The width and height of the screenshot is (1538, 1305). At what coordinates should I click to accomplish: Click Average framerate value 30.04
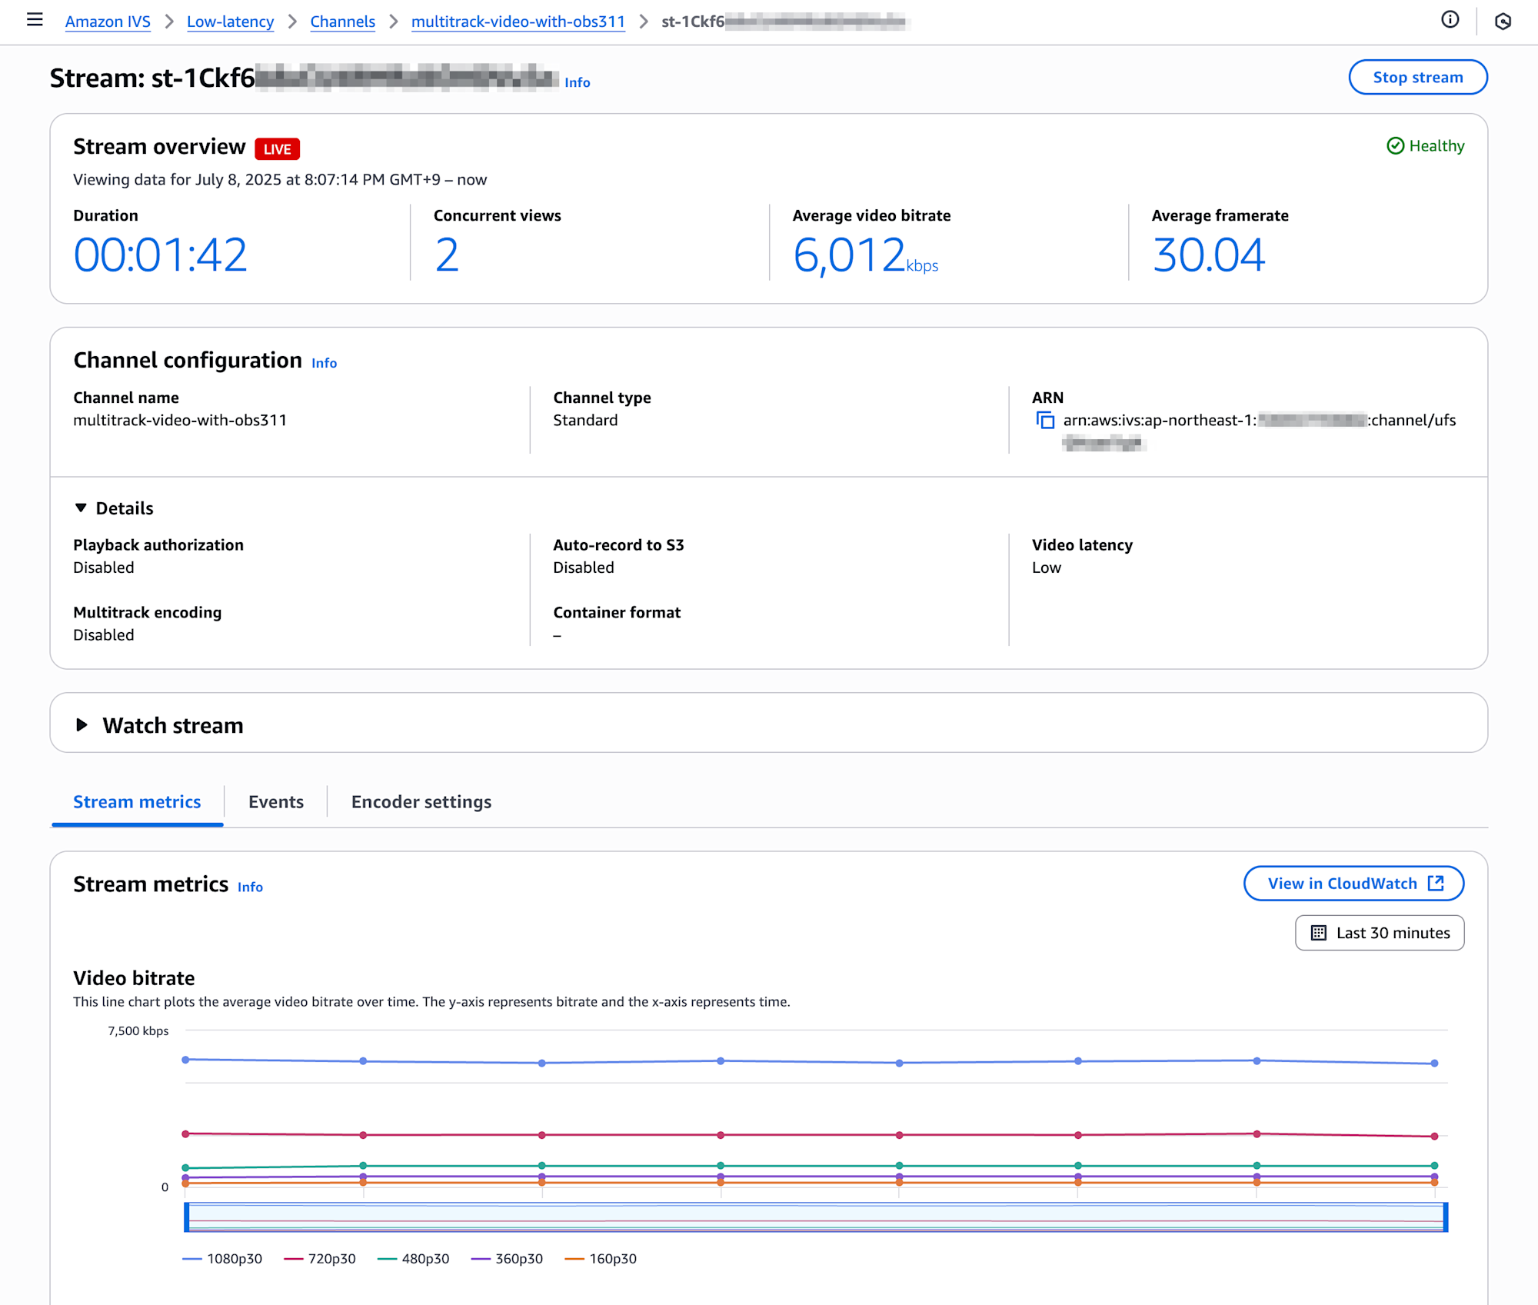[x=1208, y=255]
